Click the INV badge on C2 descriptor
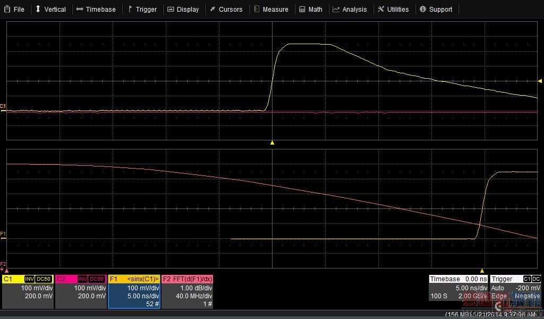The height and width of the screenshot is (319, 544). click(x=82, y=279)
